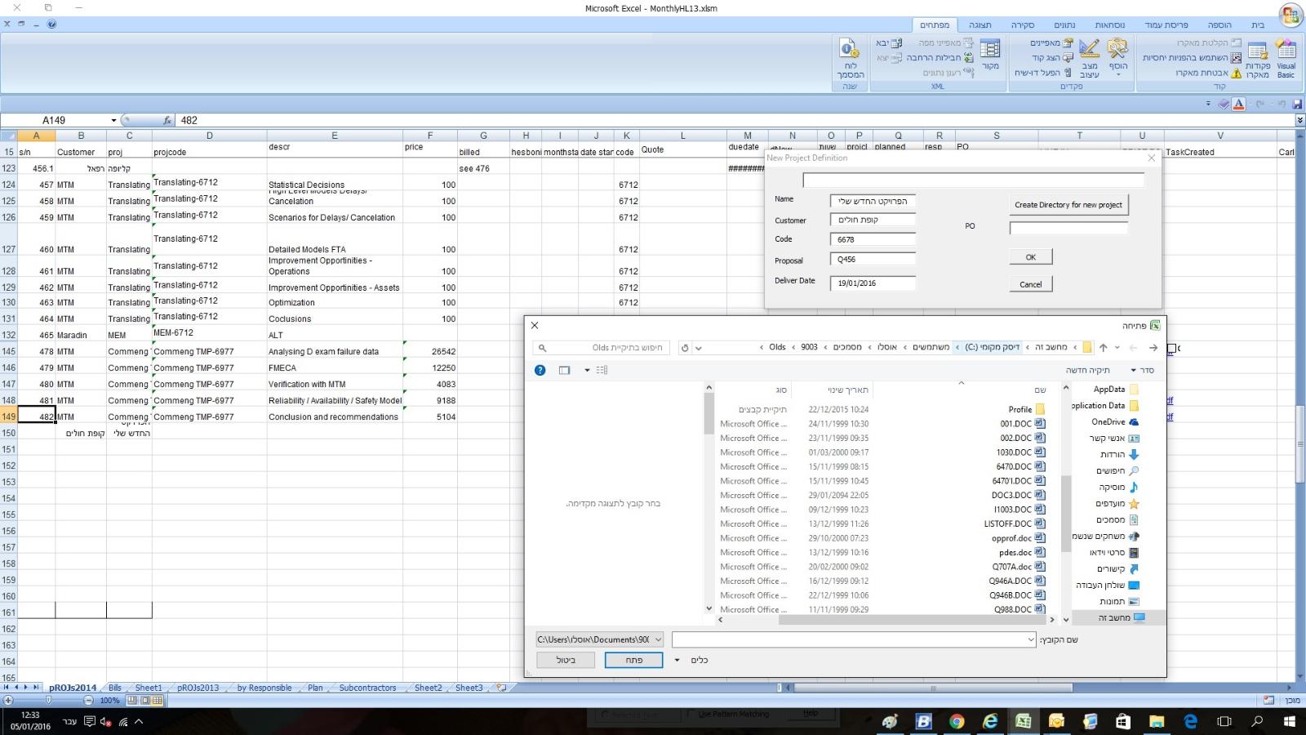Click the macro security warning icon (אבטחת מאקרו)
The height and width of the screenshot is (735, 1306).
pyautogui.click(x=1236, y=73)
